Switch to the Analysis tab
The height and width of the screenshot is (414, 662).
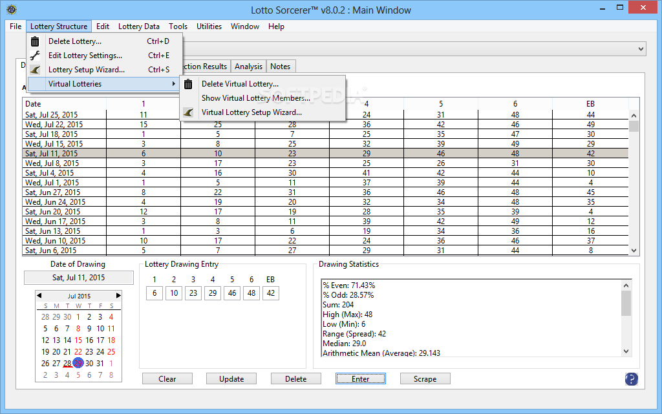coord(249,66)
